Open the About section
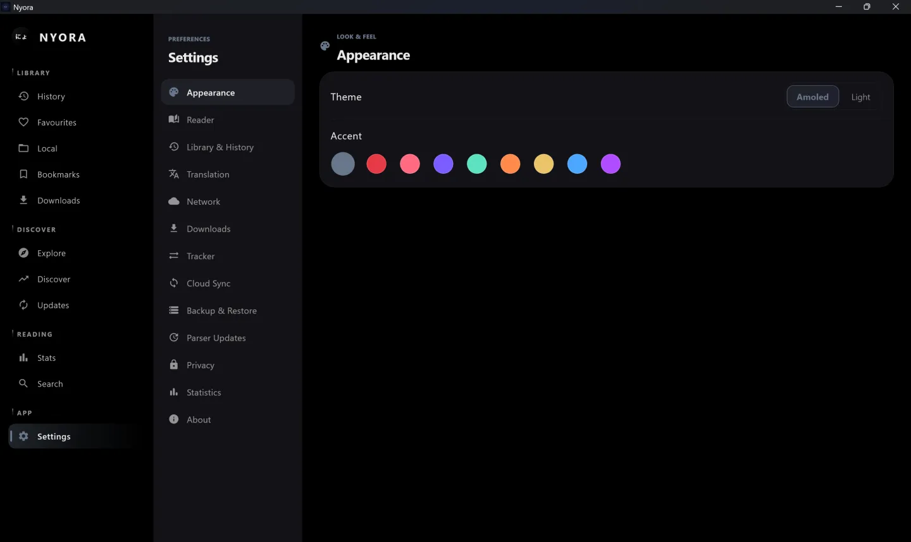 [x=228, y=419]
